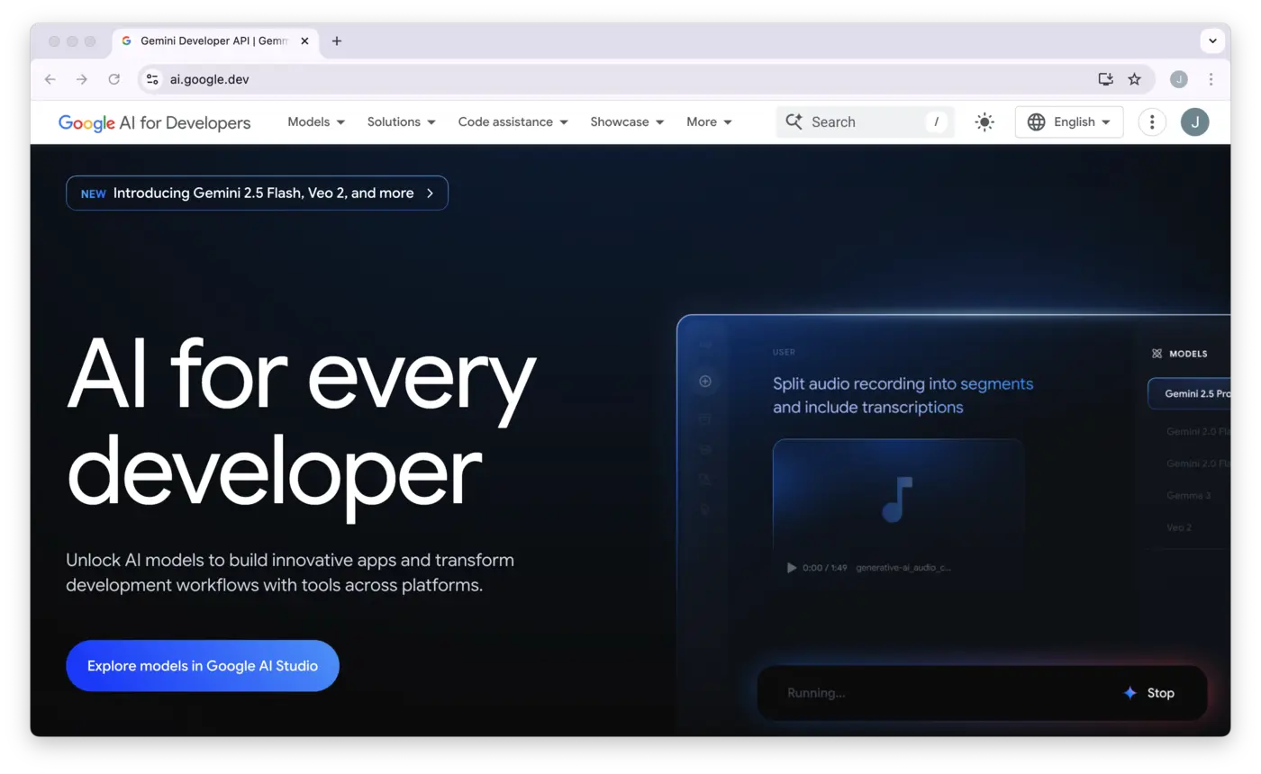Viewport: 1261px width, 774px height.
Task: Select Veo 2 in the models list
Action: 1179,527
